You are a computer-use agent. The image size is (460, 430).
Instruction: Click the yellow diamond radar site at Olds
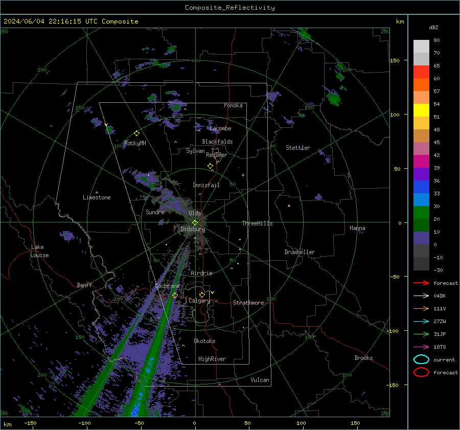click(195, 222)
